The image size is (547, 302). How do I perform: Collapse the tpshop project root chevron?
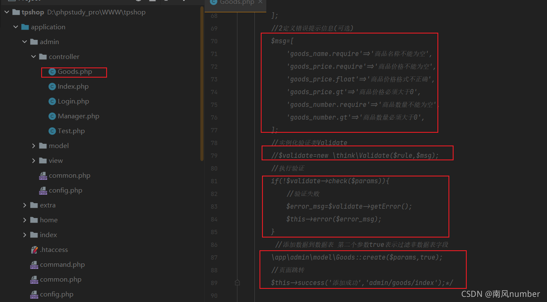click(x=6, y=12)
